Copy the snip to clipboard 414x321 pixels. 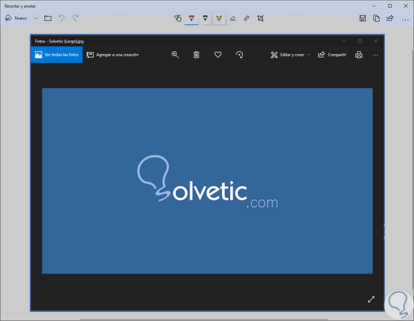[376, 18]
